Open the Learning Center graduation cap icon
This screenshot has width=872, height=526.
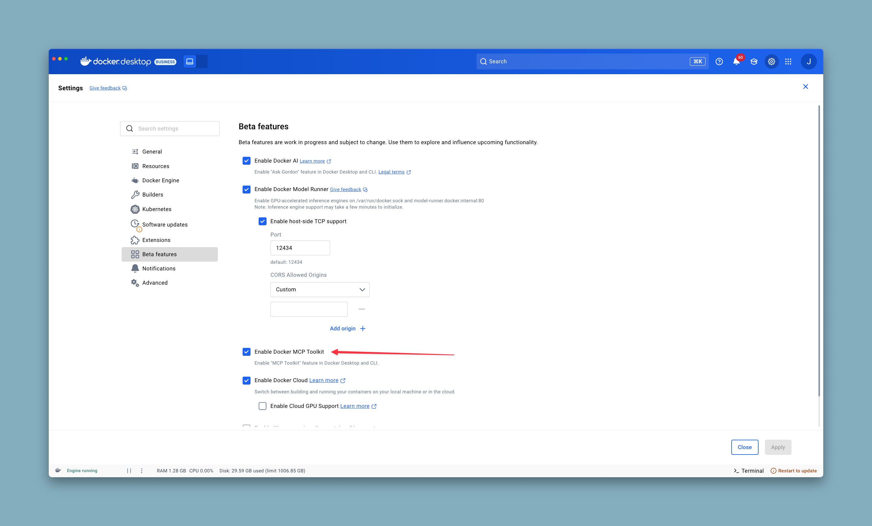coord(754,61)
